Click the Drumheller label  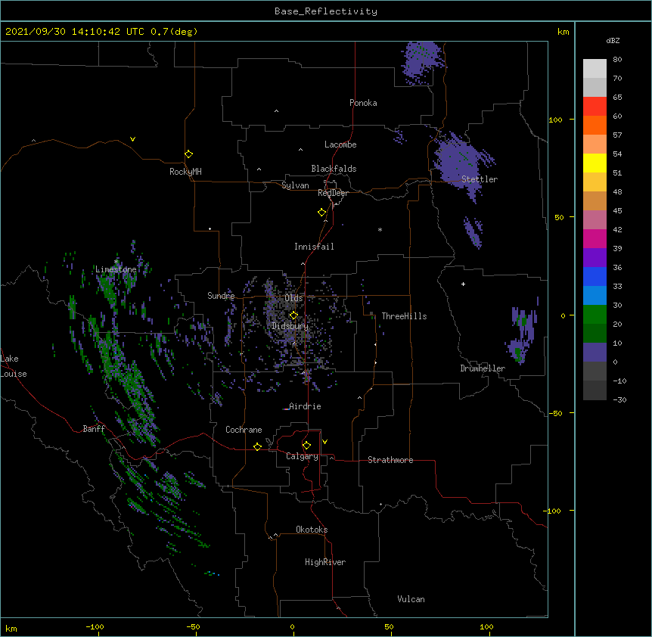coord(483,368)
